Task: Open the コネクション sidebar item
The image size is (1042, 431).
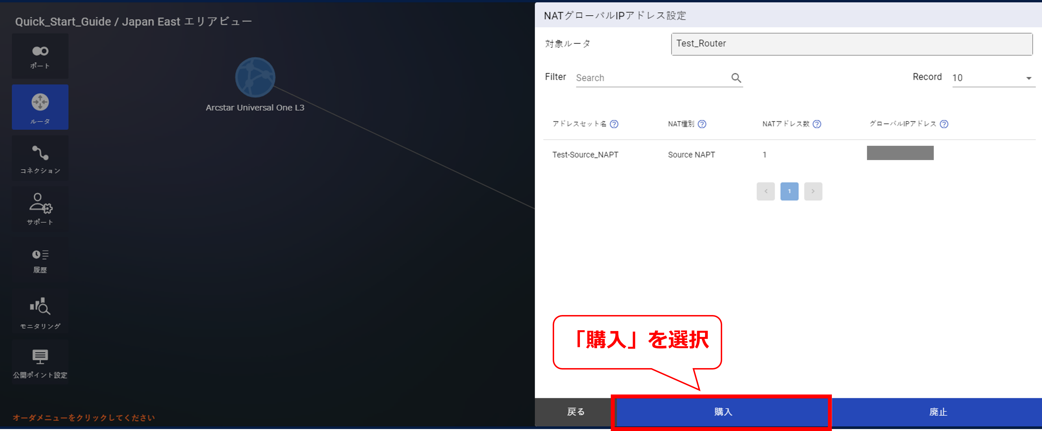Action: point(40,158)
